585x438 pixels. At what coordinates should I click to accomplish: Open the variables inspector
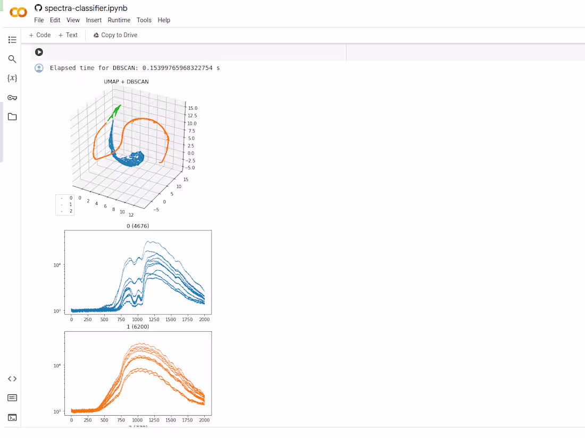12,79
